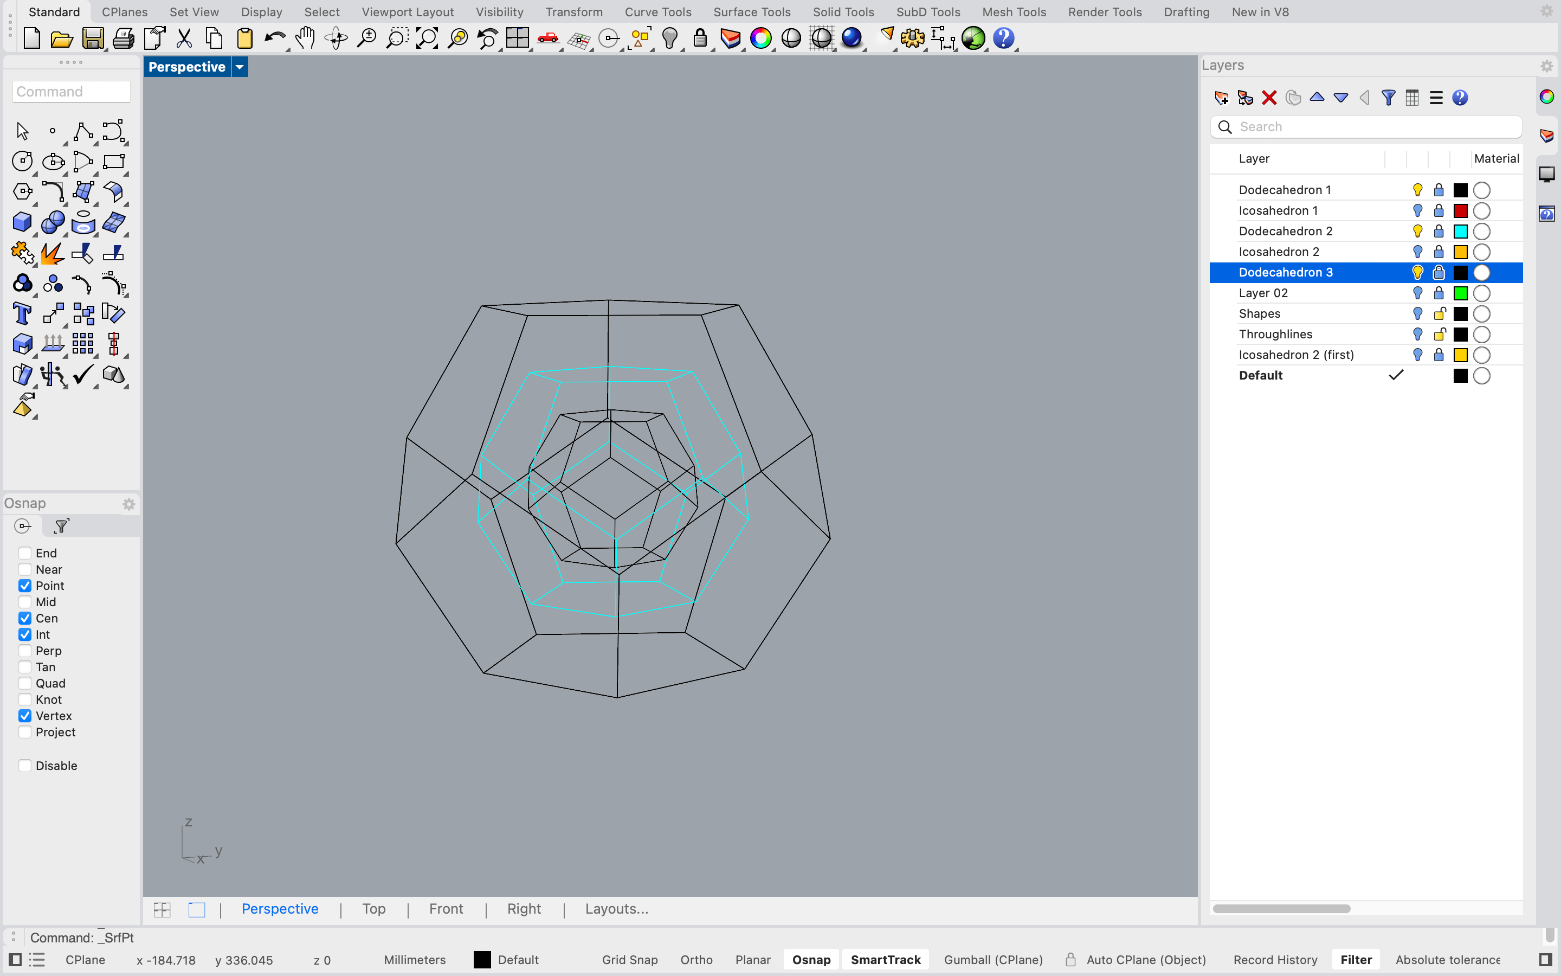Click the Save file icon
The width and height of the screenshot is (1561, 976).
click(x=92, y=38)
